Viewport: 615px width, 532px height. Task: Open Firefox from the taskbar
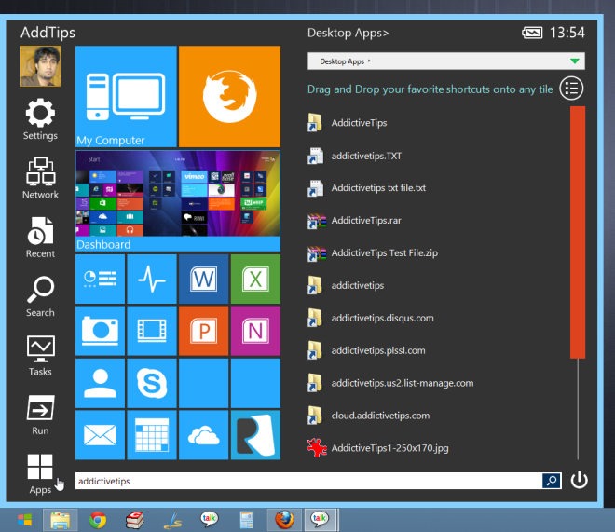(x=284, y=520)
